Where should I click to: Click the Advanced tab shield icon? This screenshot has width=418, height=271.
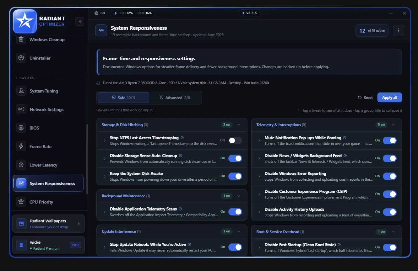click(162, 98)
